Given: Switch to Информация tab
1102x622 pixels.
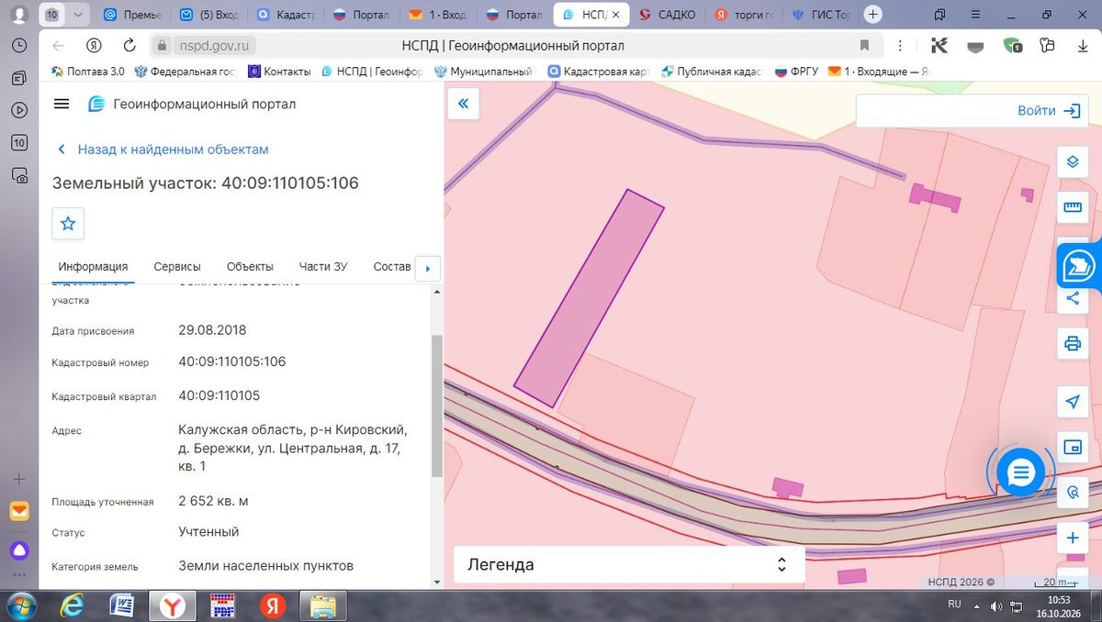Looking at the screenshot, I should pos(93,267).
